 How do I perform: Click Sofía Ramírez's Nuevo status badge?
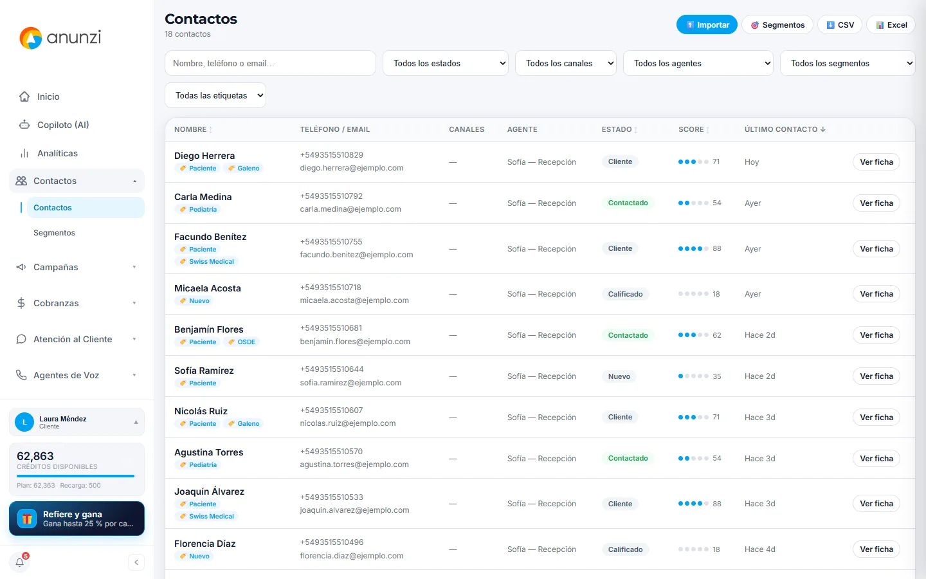[619, 376]
